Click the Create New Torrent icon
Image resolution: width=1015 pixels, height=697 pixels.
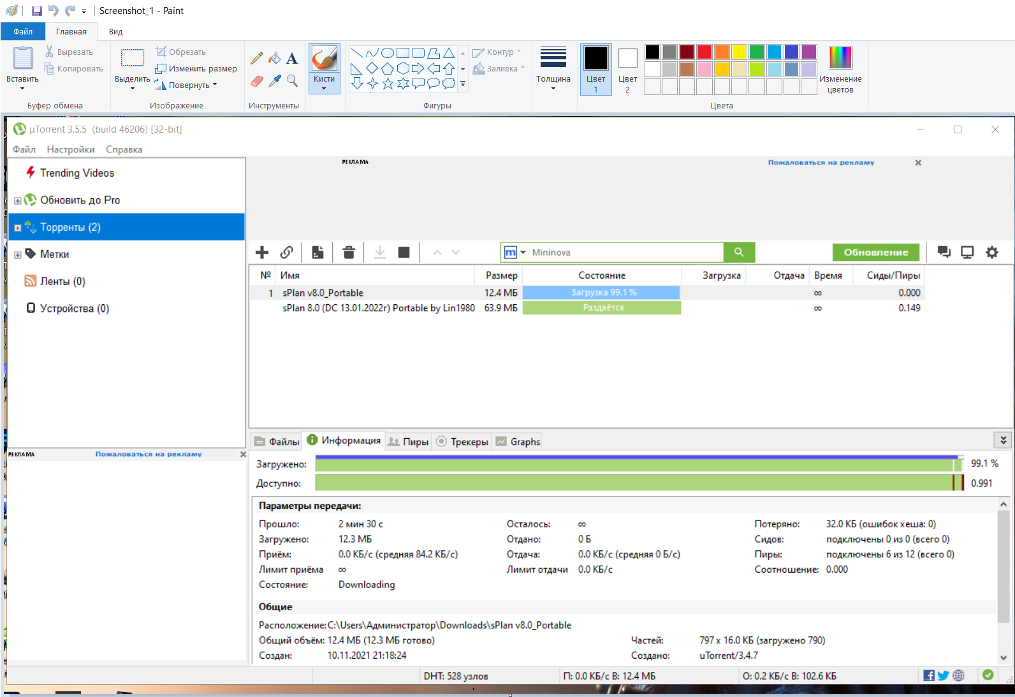coord(318,253)
